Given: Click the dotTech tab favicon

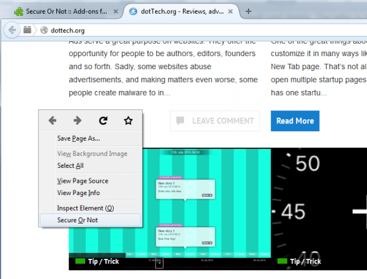Looking at the screenshot, I should [133, 11].
